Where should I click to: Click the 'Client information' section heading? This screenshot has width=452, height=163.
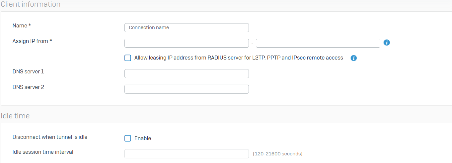point(31,4)
